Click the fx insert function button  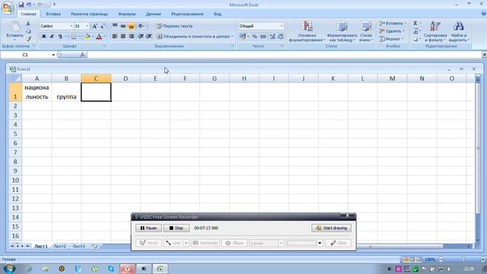pyautogui.click(x=82, y=55)
